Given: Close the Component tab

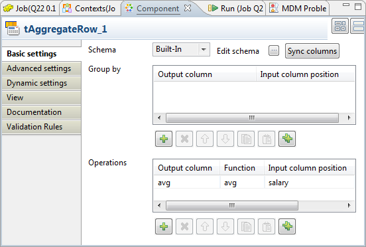Looking at the screenshot, I should click(188, 8).
